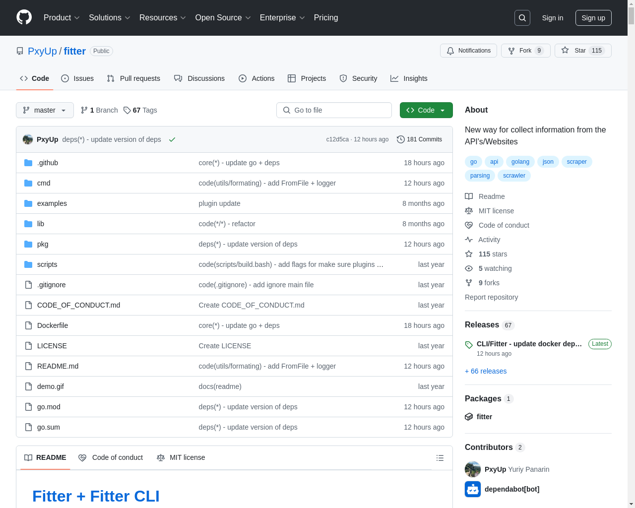The height and width of the screenshot is (508, 635).
Task: Click the .github folder icon
Action: [x=28, y=163]
